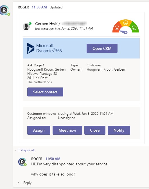Close the customer conversation
The image size is (149, 189).
coord(95,130)
